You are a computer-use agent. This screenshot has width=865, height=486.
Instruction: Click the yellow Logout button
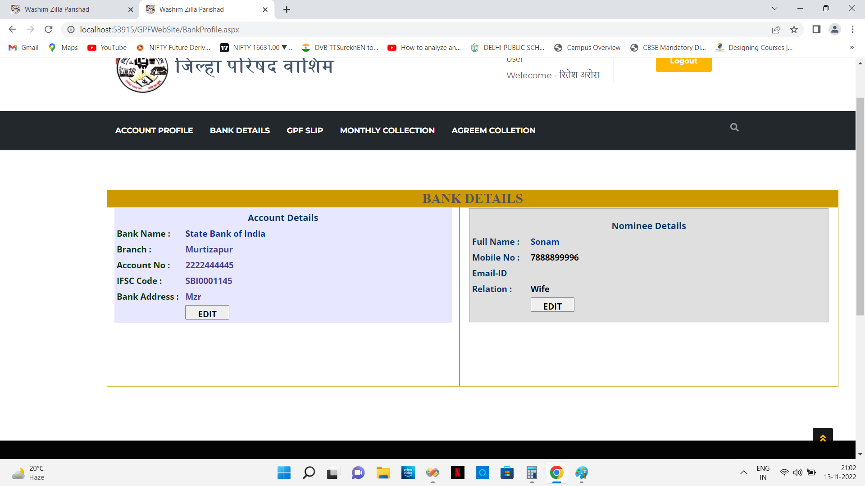pyautogui.click(x=683, y=63)
